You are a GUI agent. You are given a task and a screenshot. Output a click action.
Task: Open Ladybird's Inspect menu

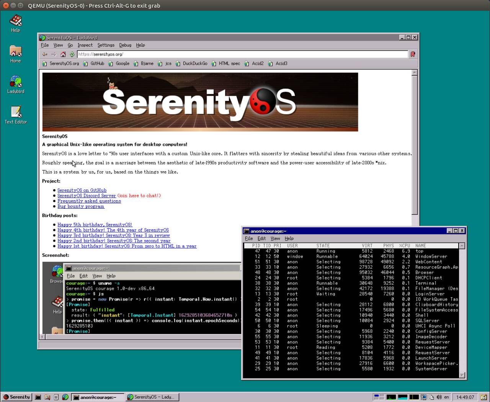pyautogui.click(x=85, y=45)
